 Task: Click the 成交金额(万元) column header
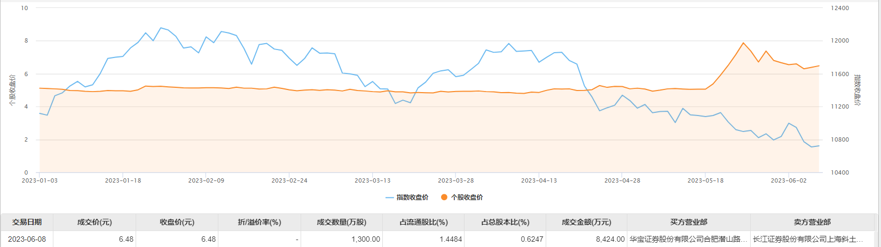(586, 223)
